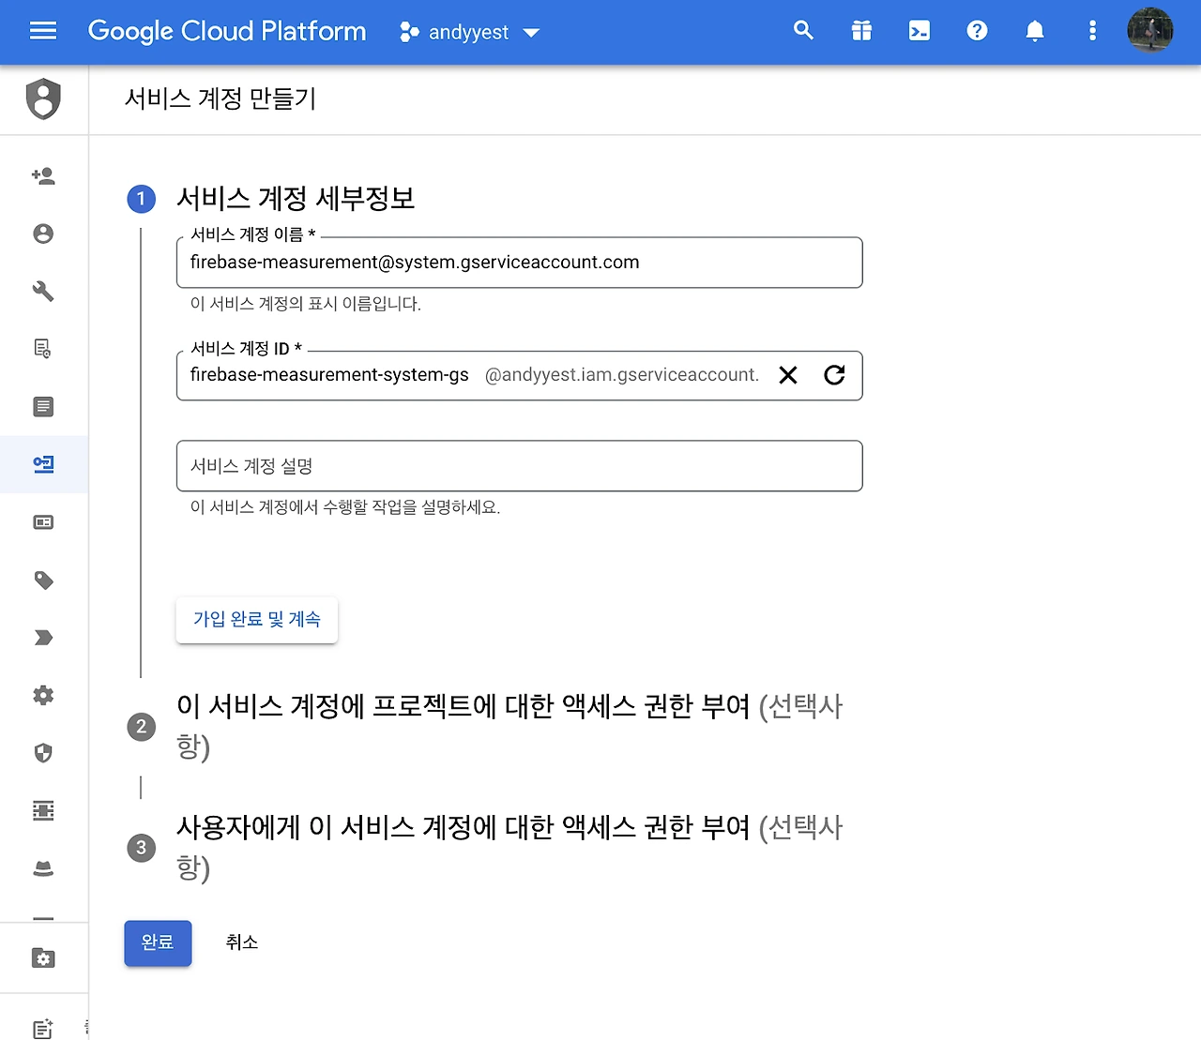
Task: Open the Settings gear sidebar icon
Action: point(43,695)
